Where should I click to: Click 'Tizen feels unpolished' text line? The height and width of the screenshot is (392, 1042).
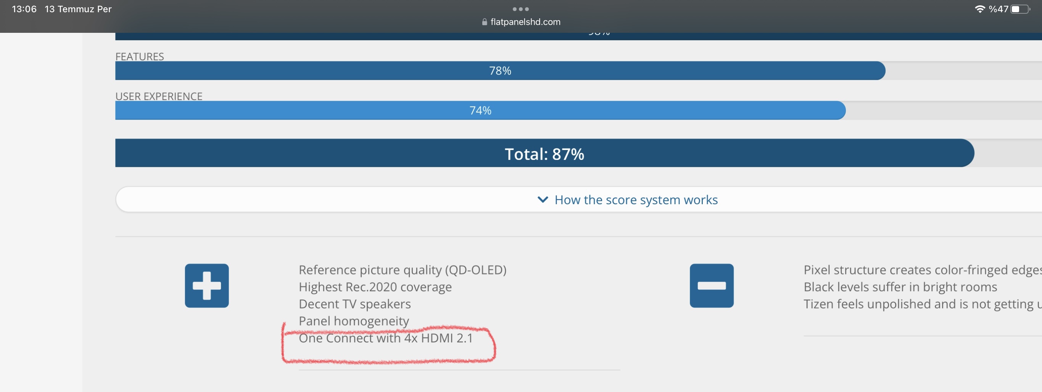(x=923, y=304)
